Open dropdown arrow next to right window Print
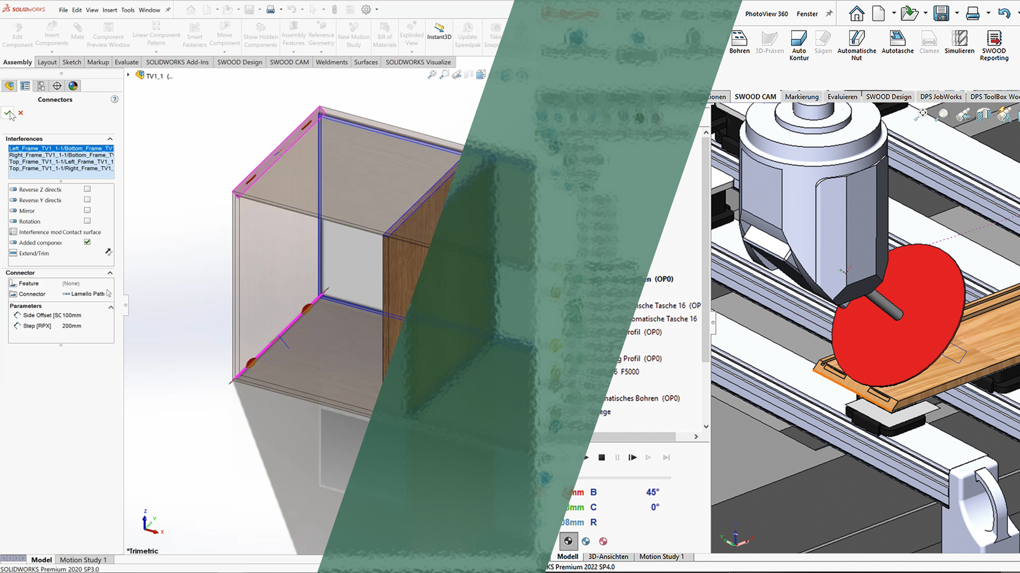 click(988, 13)
